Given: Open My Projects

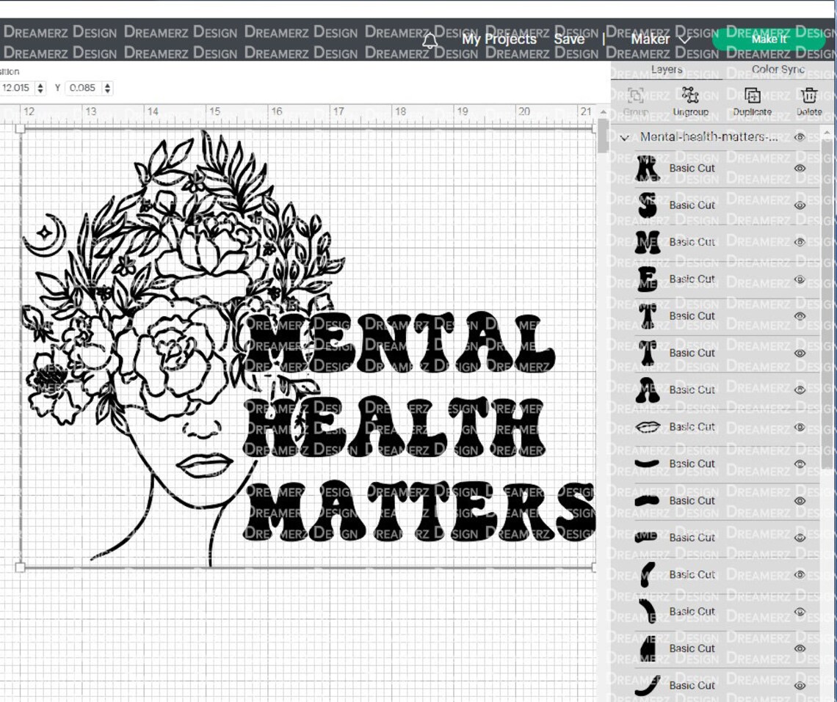Looking at the screenshot, I should [499, 40].
